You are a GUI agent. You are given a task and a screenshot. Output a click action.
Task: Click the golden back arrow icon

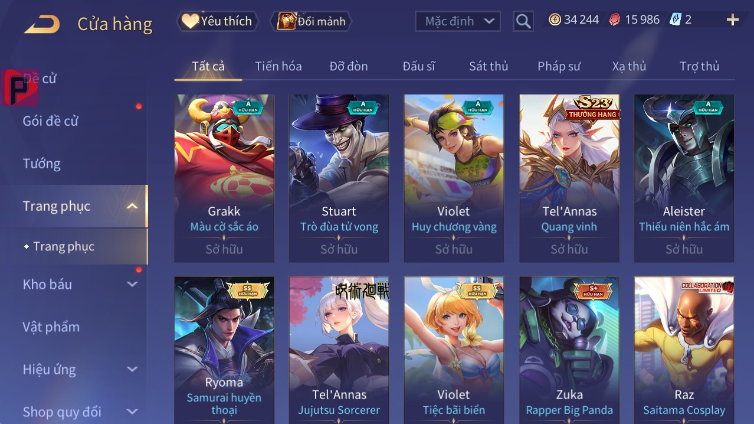[41, 24]
